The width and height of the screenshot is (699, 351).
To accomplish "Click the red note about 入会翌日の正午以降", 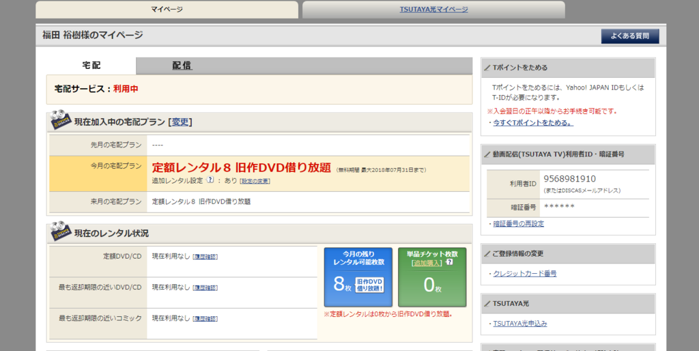I will 552,111.
